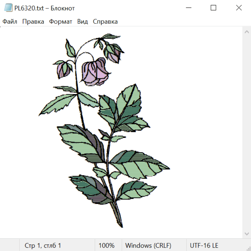Image resolution: width=251 pixels, height=251 pixels.
Task: Click the large purple flower bloom
Action: pyautogui.click(x=95, y=72)
